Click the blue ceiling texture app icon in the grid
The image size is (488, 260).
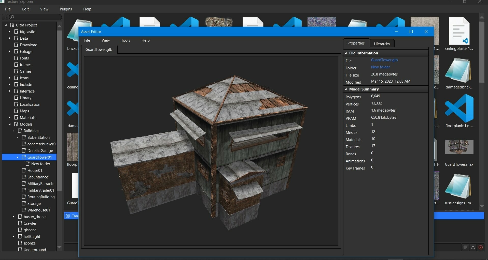coord(73,69)
